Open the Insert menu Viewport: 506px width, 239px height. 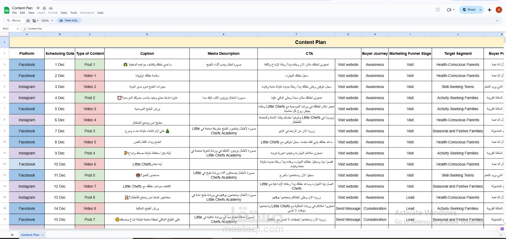(41, 13)
